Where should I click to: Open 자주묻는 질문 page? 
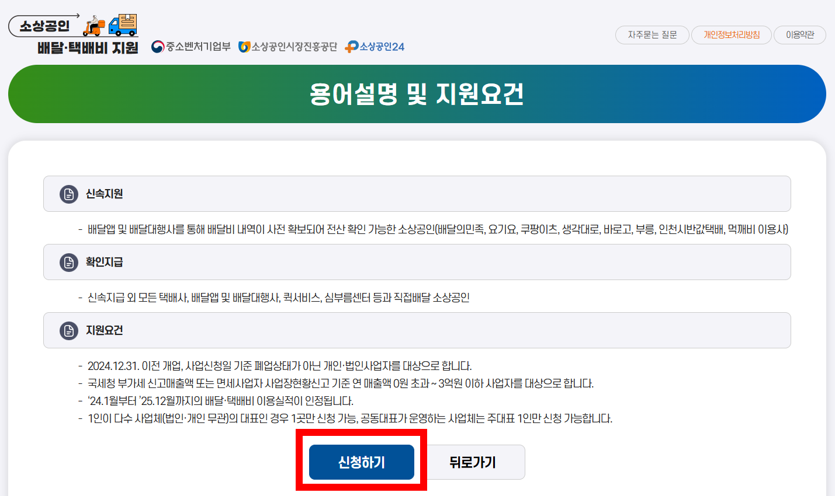pyautogui.click(x=652, y=35)
